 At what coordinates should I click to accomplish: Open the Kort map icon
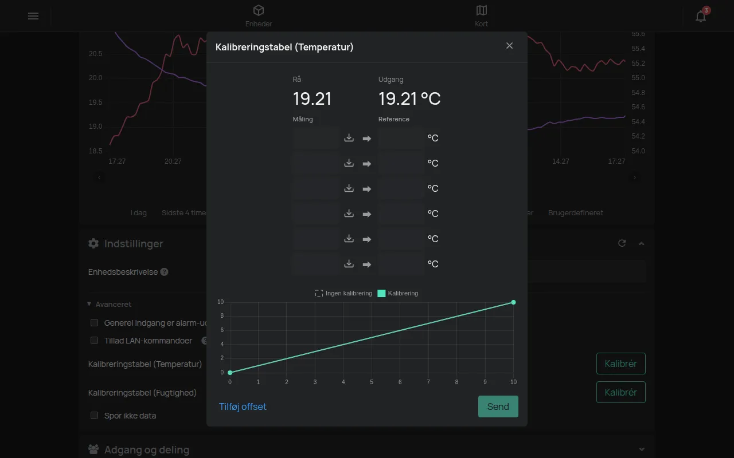pos(482,10)
